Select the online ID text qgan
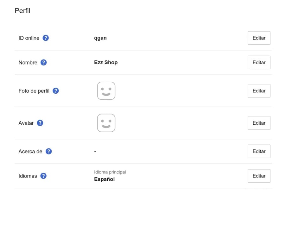The height and width of the screenshot is (244, 285). click(x=100, y=38)
